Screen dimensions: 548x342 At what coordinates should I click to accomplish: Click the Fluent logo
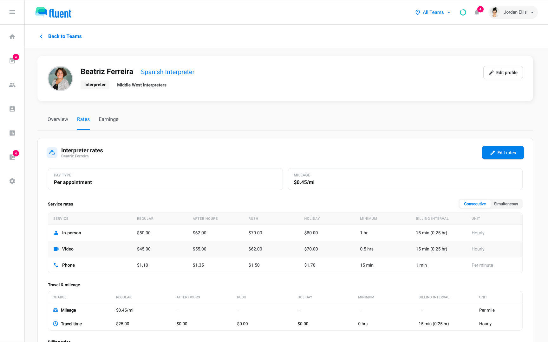[53, 13]
